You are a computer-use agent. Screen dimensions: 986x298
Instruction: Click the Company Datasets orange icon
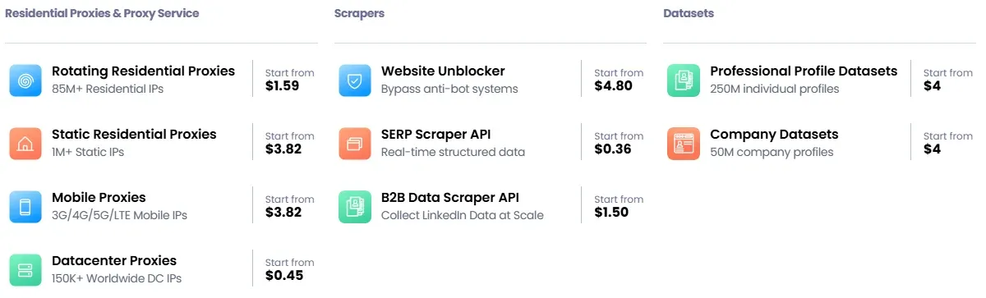[x=684, y=144]
